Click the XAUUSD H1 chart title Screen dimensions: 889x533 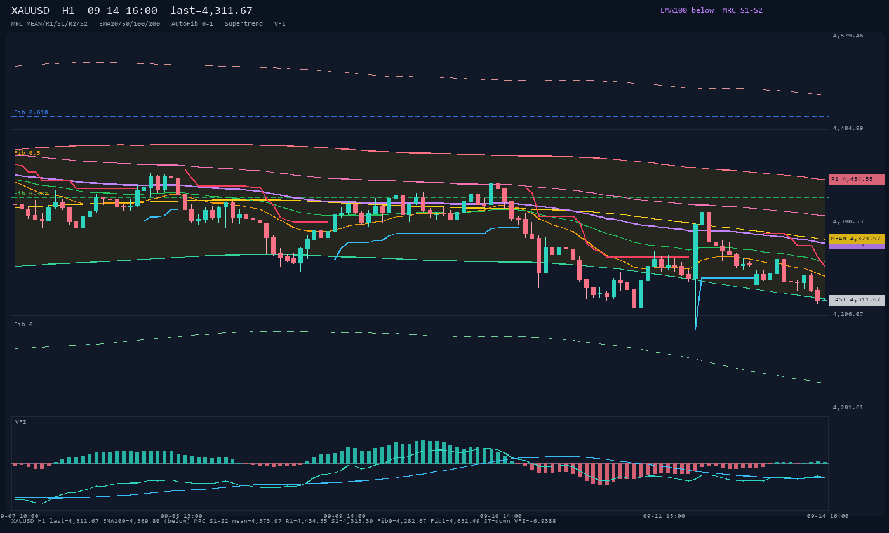point(132,11)
